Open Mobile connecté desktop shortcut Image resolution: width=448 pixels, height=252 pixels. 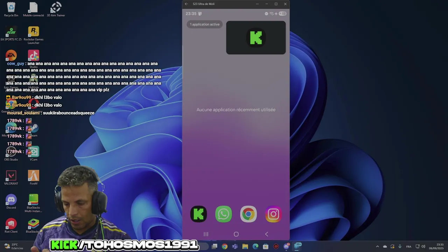(x=33, y=9)
